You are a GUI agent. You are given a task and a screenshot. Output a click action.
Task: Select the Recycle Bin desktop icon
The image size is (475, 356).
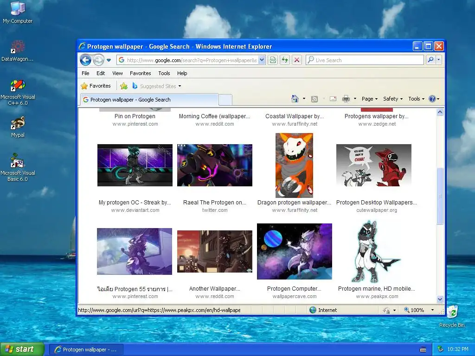(x=452, y=316)
